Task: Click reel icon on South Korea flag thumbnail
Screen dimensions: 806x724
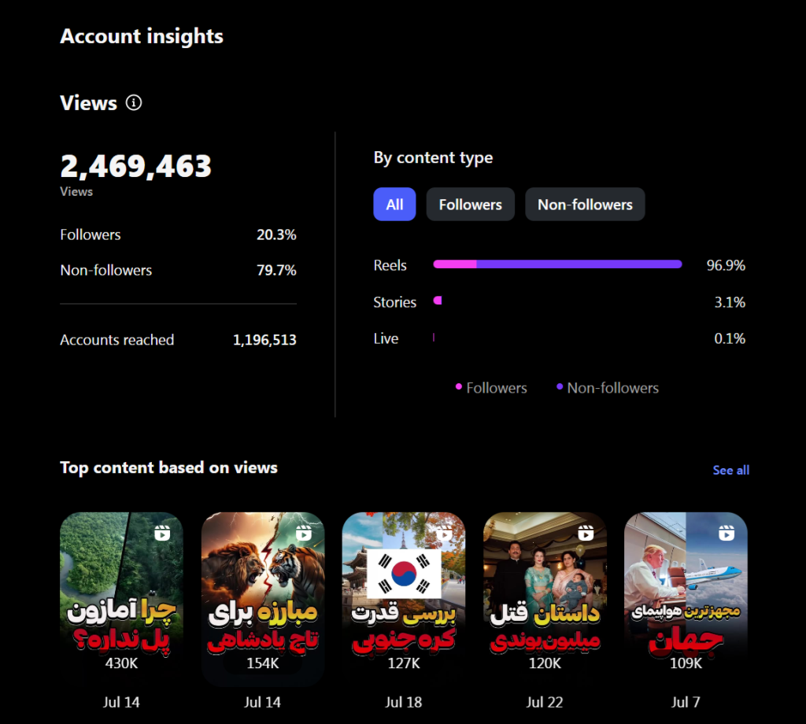Action: point(444,533)
